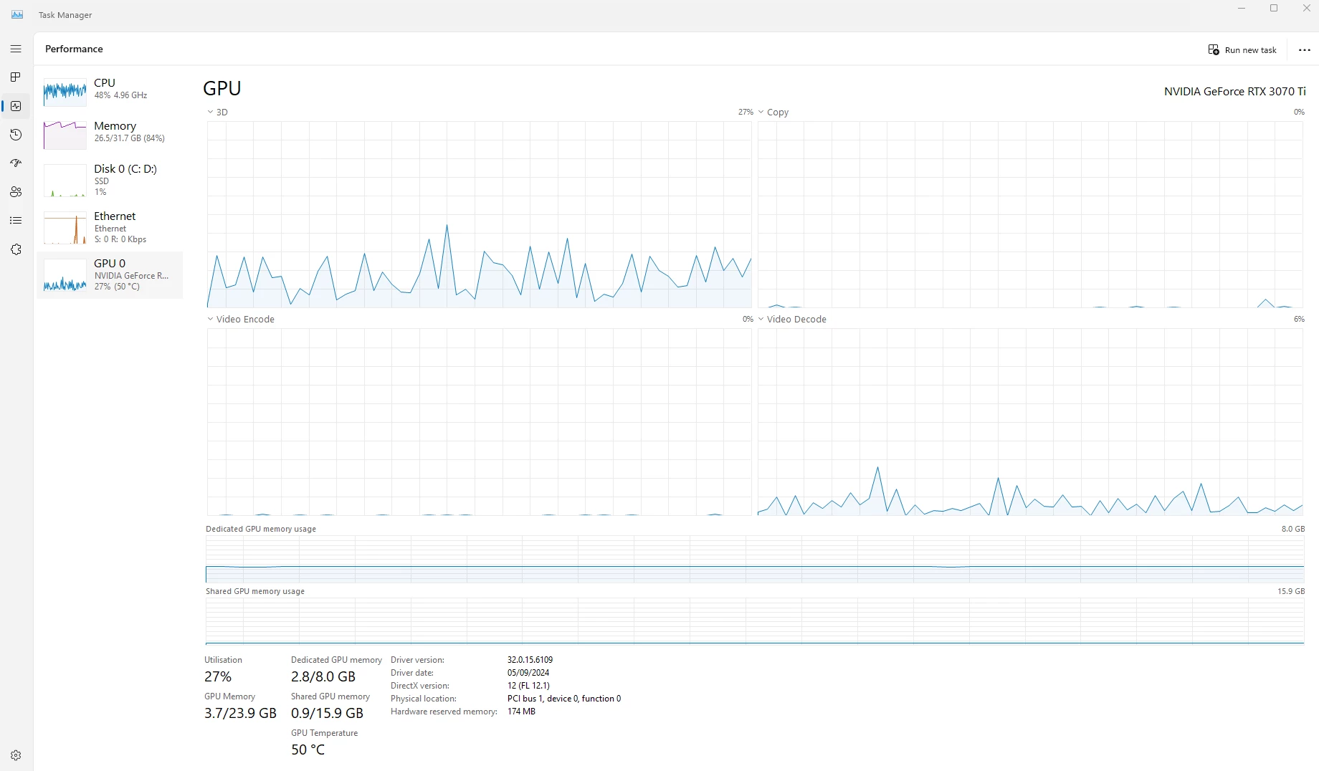This screenshot has height=771, width=1319.
Task: Click the CPU mini graph thumbnail
Action: click(x=65, y=93)
